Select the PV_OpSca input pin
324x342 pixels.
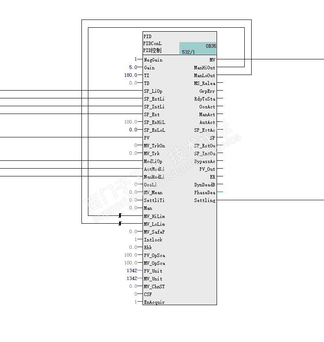tap(155, 255)
